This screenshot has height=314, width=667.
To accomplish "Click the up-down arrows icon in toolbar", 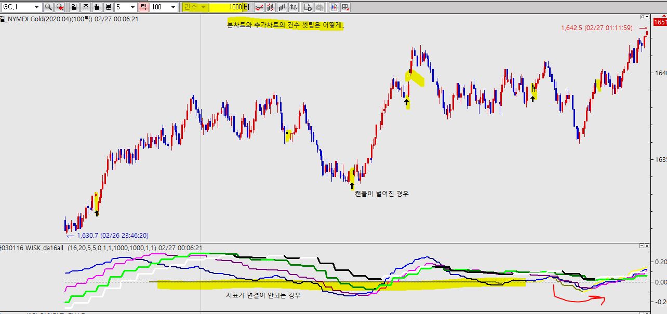I will [x=294, y=7].
